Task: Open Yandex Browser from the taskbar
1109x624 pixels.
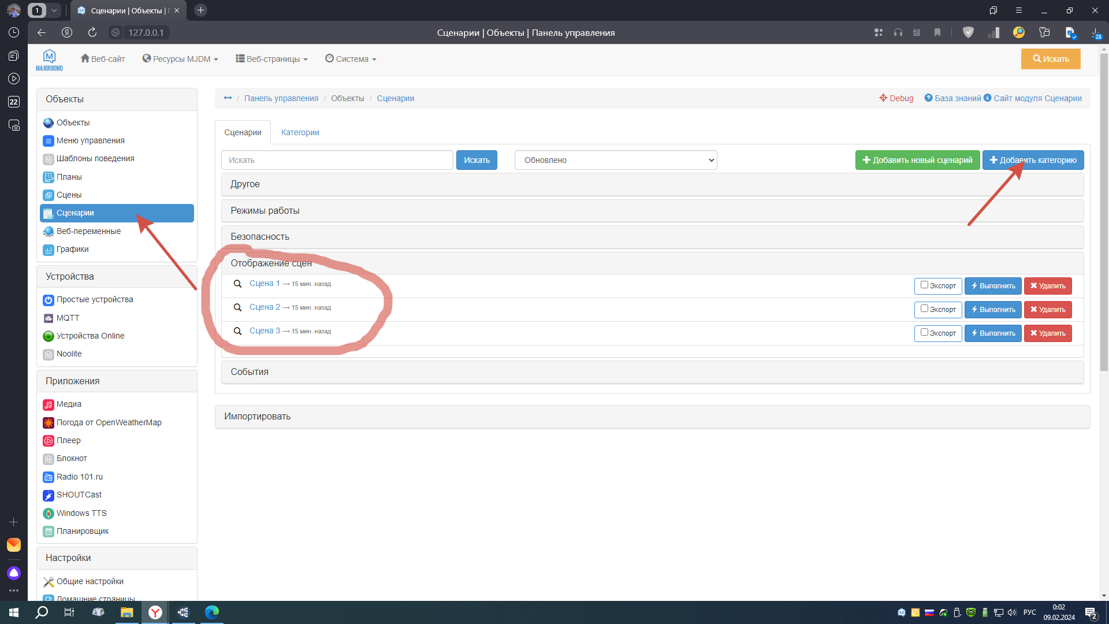Action: [155, 612]
